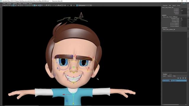Image resolution: width=189 pixels, height=106 pixels.
Task: Click the Ai Curve Shader R value
Action: (x=183, y=23)
